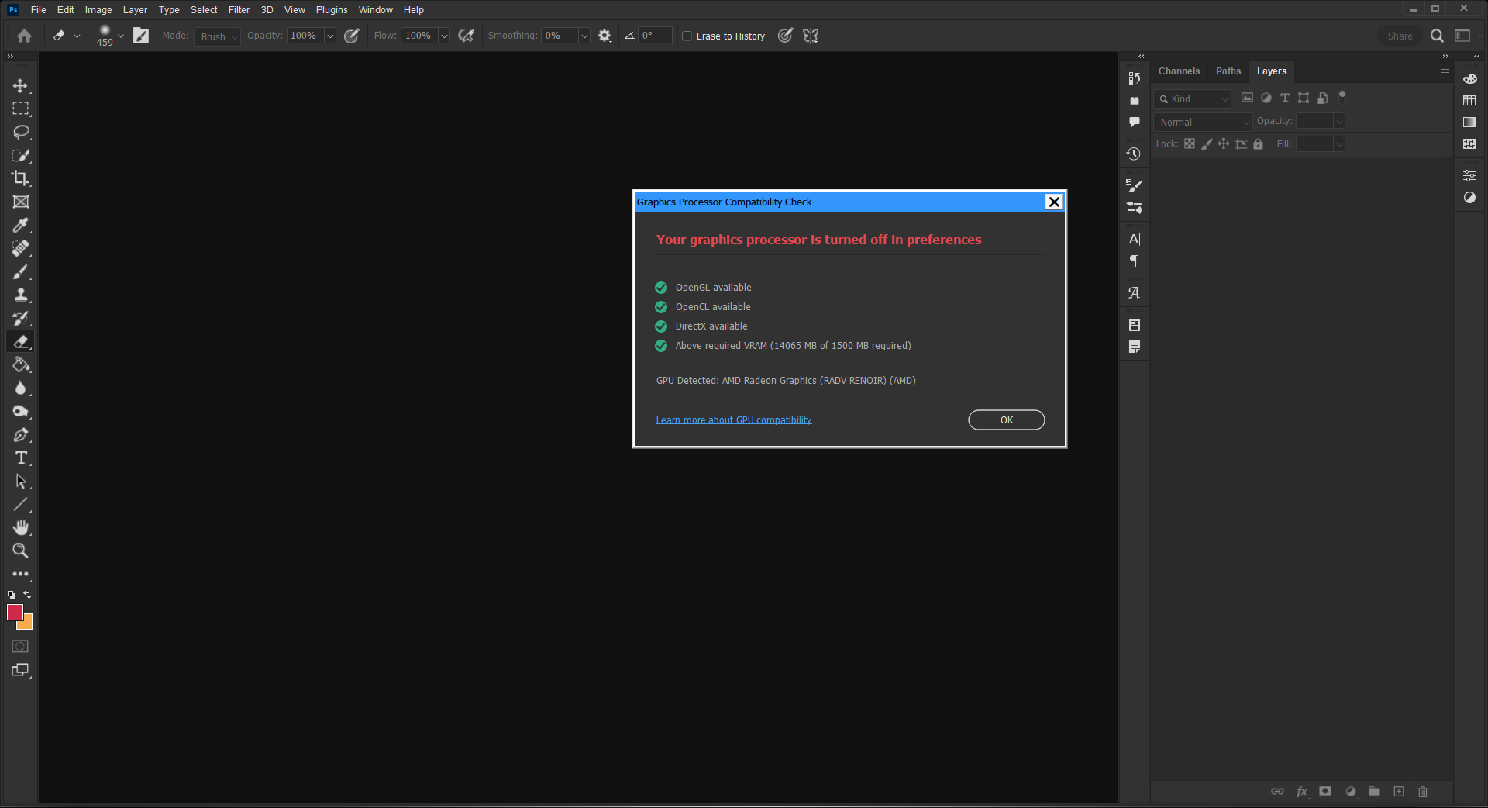
Task: Open the brush preset picker arrow
Action: coord(121,36)
